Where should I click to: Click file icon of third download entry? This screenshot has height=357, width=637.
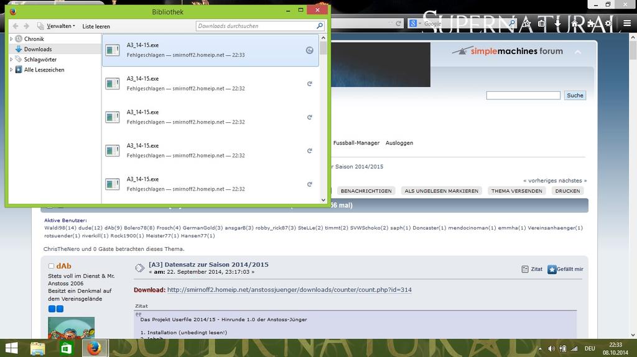point(113,117)
